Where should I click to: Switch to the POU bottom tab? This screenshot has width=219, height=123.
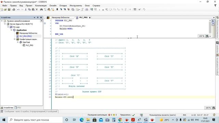[x=18, y=108]
